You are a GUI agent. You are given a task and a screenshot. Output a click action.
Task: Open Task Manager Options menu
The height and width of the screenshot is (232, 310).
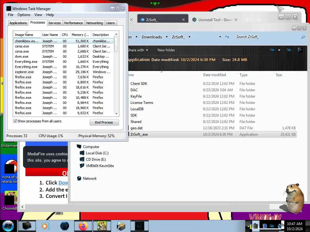[x=24, y=15]
